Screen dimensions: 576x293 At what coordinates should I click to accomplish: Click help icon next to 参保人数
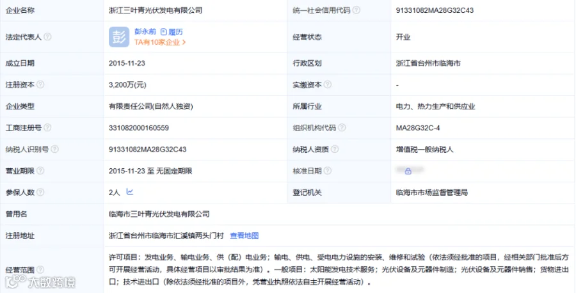pos(40,192)
